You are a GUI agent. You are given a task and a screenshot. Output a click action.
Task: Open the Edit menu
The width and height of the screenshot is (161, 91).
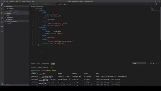pyautogui.click(x=7, y=1)
